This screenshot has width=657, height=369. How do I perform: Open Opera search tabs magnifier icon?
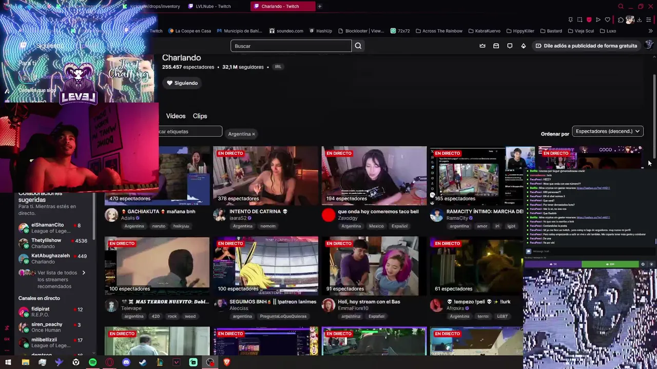click(x=621, y=6)
